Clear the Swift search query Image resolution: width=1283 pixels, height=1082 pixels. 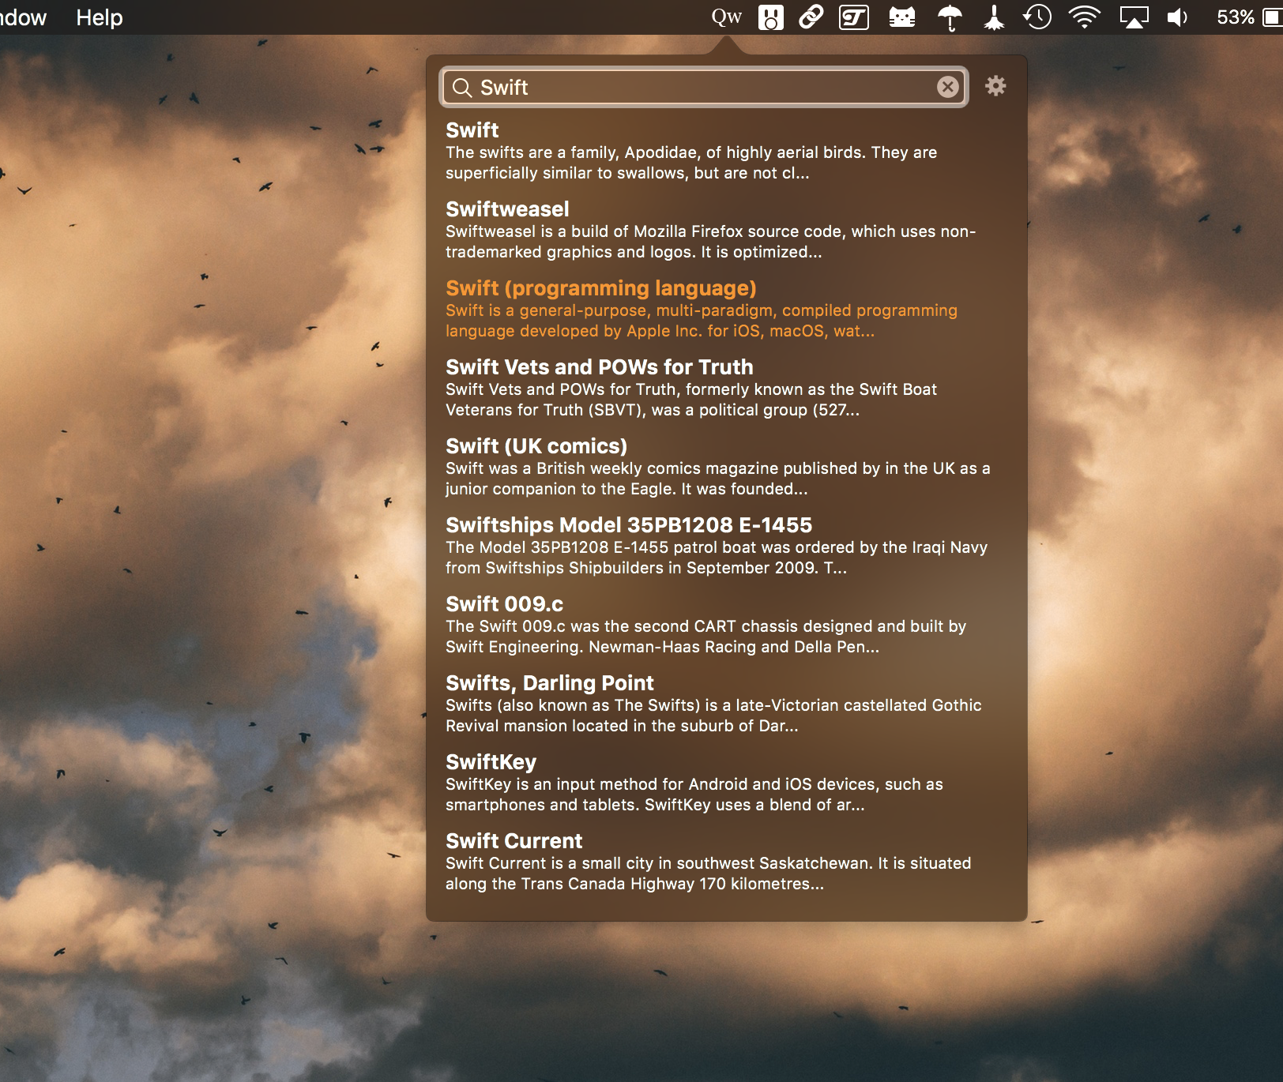(x=946, y=88)
